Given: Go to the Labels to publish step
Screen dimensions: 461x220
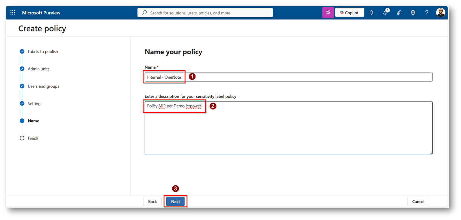Looking at the screenshot, I should pos(43,51).
